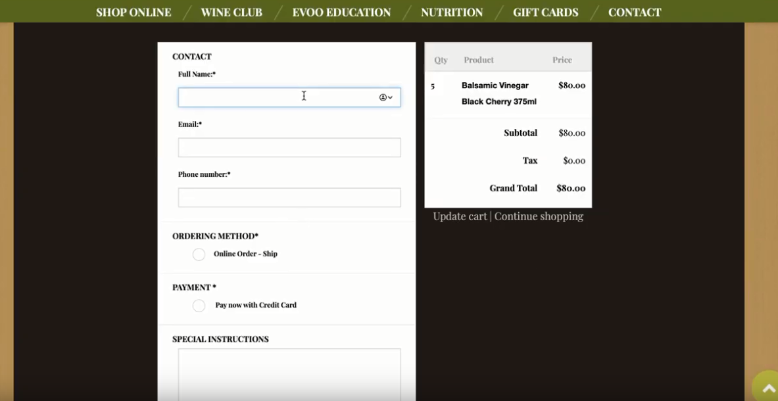Focus the Phone number input field
The image size is (778, 401).
pos(289,197)
